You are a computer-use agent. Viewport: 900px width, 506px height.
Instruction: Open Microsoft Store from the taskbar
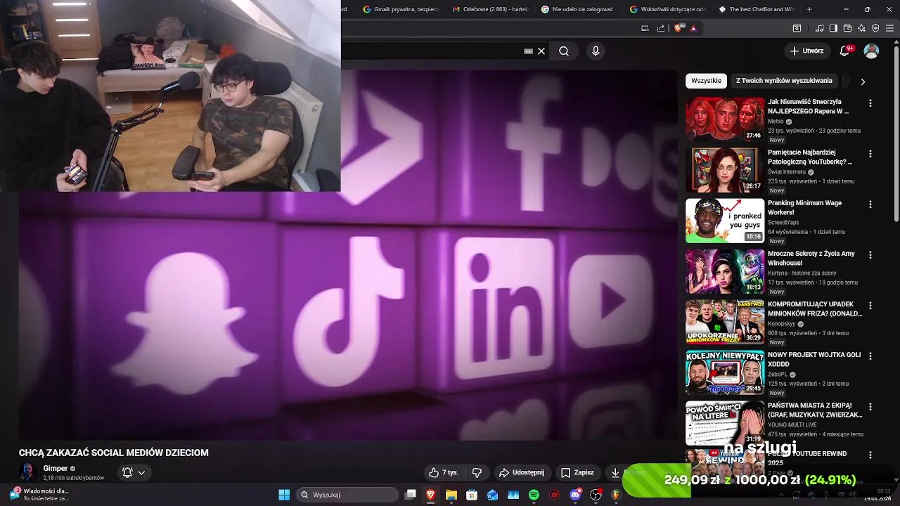472,495
